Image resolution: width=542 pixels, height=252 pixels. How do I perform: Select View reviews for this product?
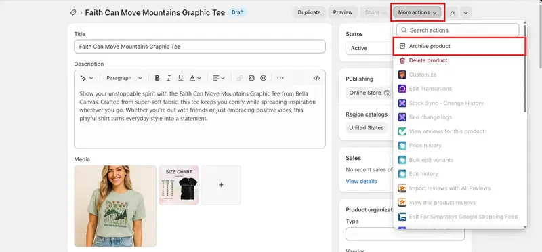pos(459,131)
